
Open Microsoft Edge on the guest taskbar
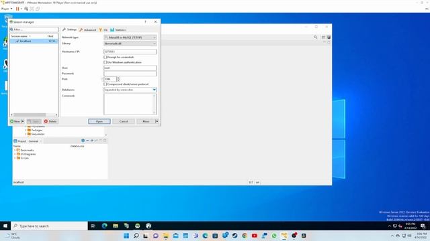coord(105,226)
